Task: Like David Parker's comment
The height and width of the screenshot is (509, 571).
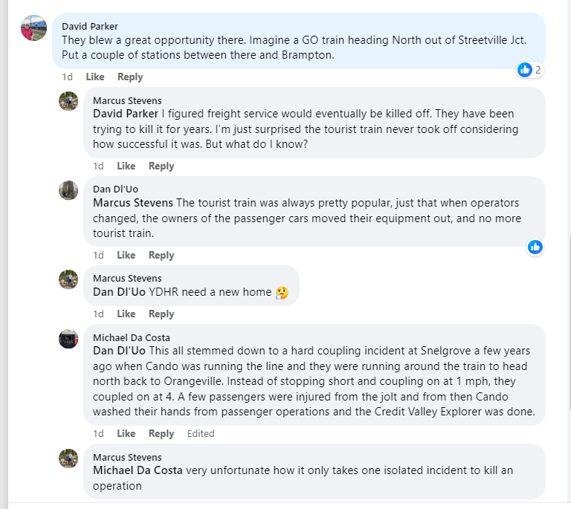Action: pos(95,77)
